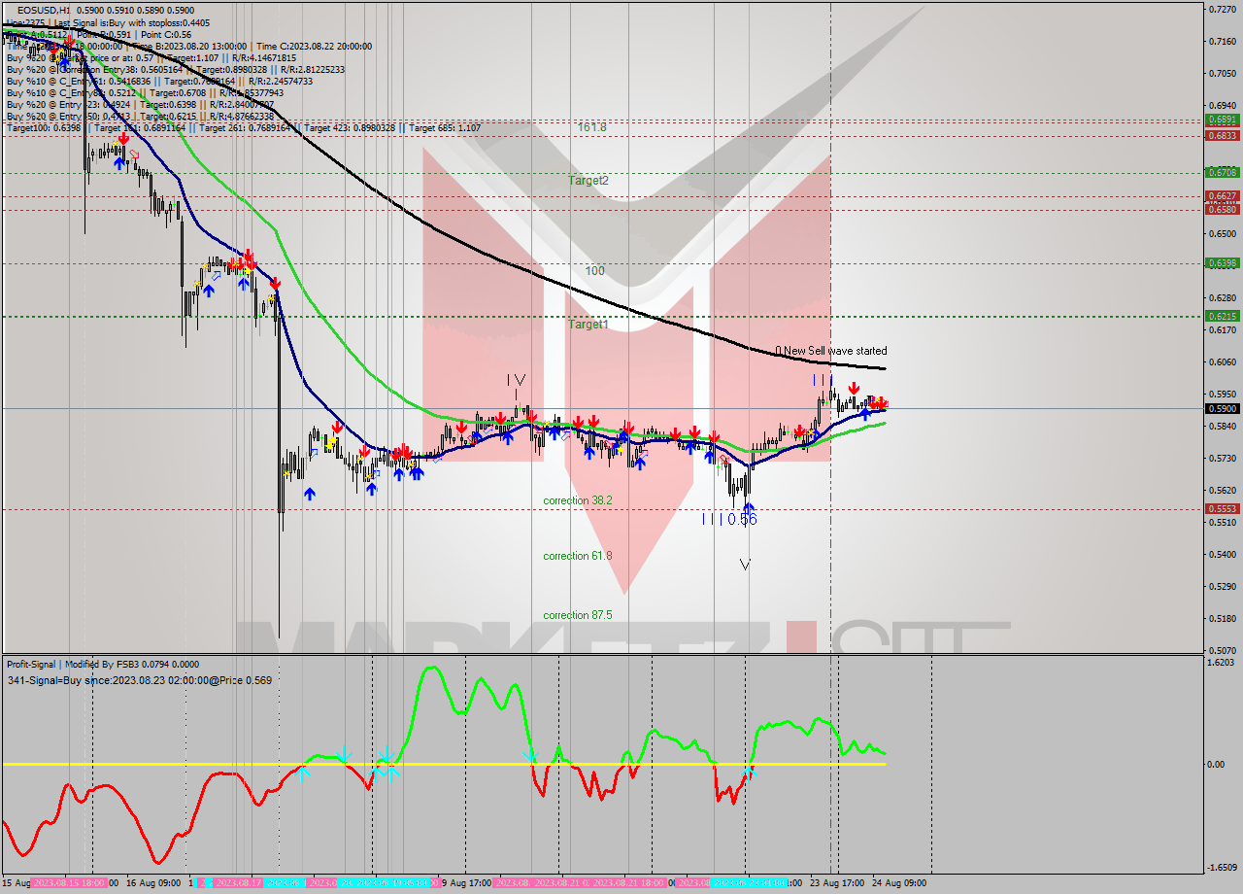
Task: Click the 'correction 87.5' label
Action: [578, 615]
